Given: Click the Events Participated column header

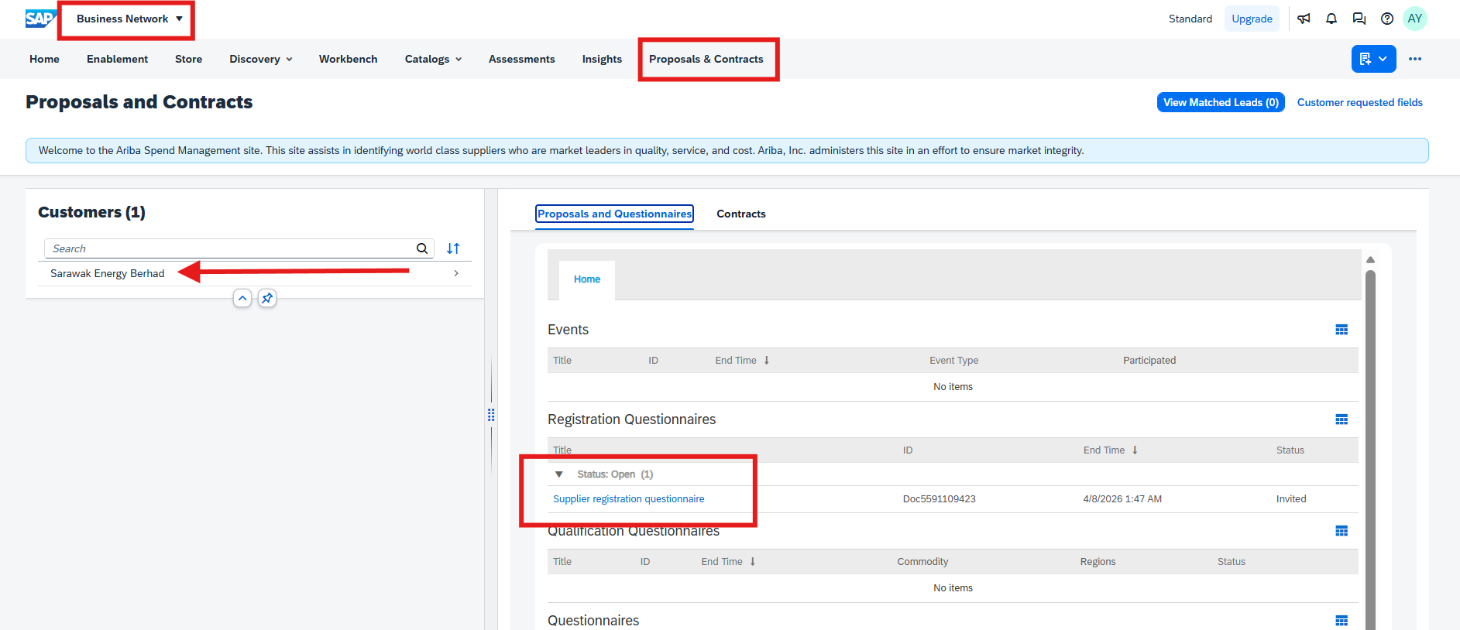Looking at the screenshot, I should (x=1149, y=361).
